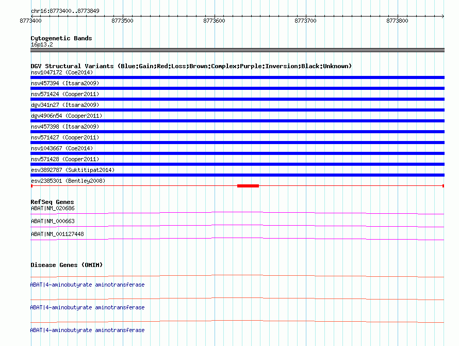Click the nsv1047172 (Coe2014) variant label
This screenshot has height=346, width=459.
[x=62, y=72]
